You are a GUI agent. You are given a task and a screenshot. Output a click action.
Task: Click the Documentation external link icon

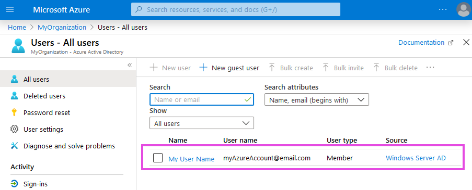pos(451,43)
